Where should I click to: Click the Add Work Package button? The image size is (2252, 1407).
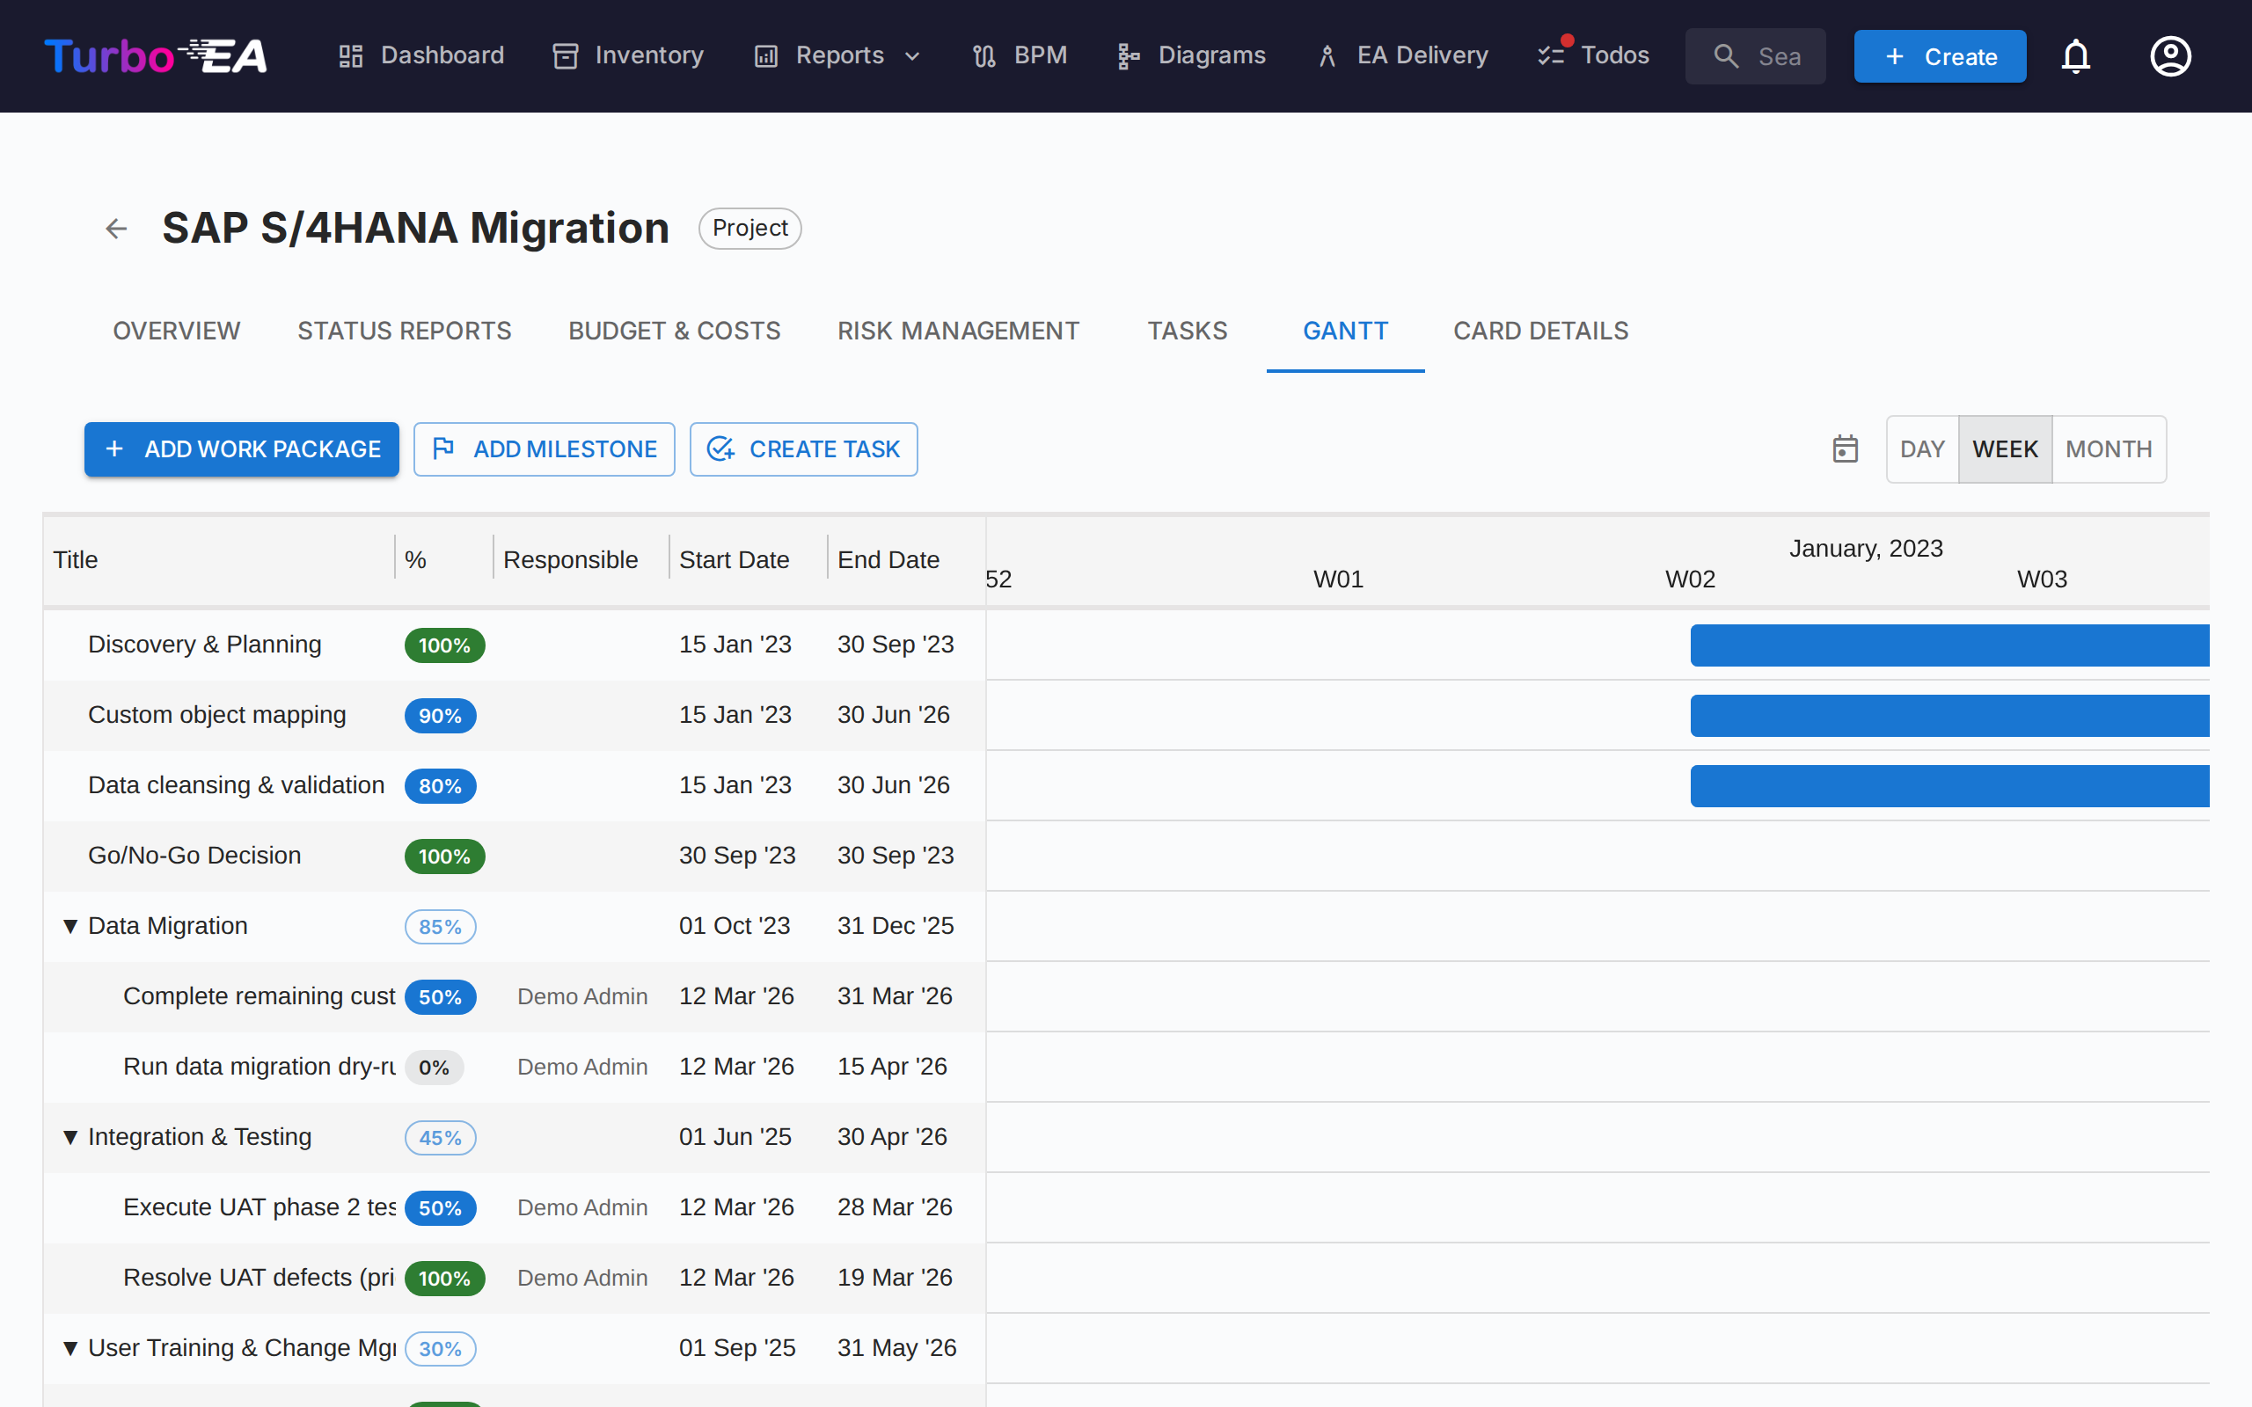242,449
